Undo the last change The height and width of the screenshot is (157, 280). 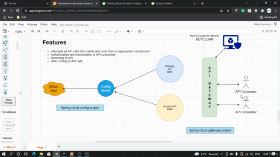[47, 31]
